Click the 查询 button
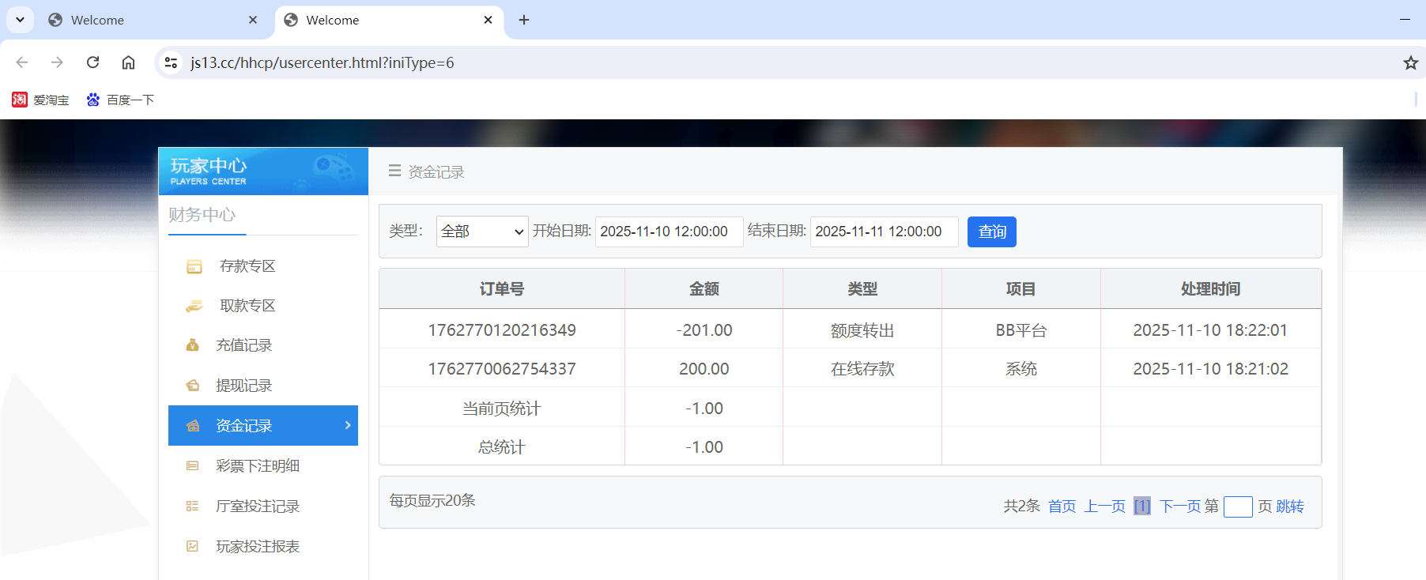1426x580 pixels. click(x=992, y=232)
